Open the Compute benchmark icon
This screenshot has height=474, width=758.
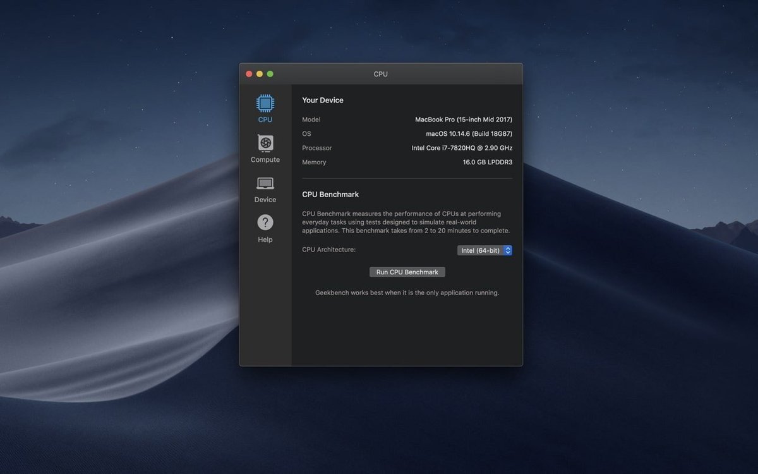click(x=265, y=143)
